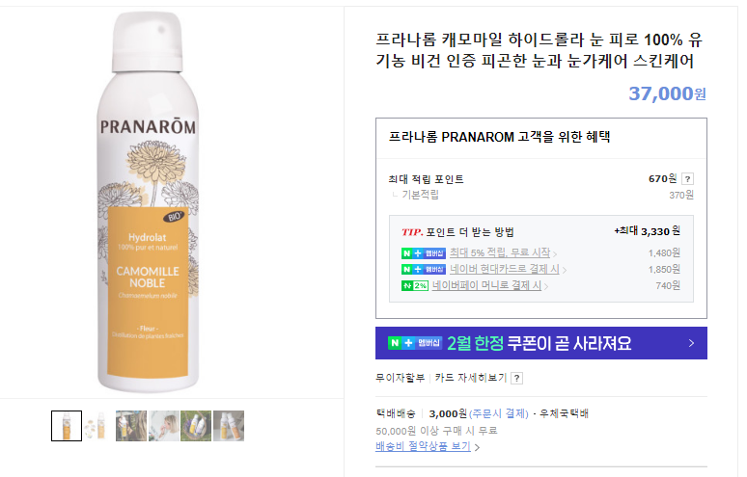
Task: Select the second thumbnail with chamomile flowers
Action: [x=99, y=426]
